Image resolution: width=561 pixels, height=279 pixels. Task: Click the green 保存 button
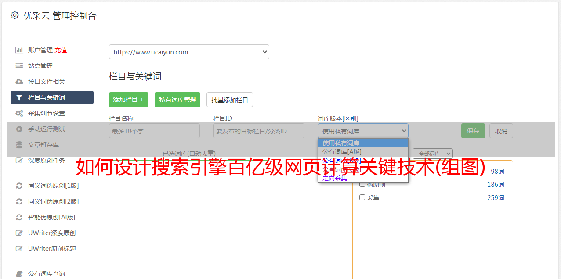tap(473, 131)
